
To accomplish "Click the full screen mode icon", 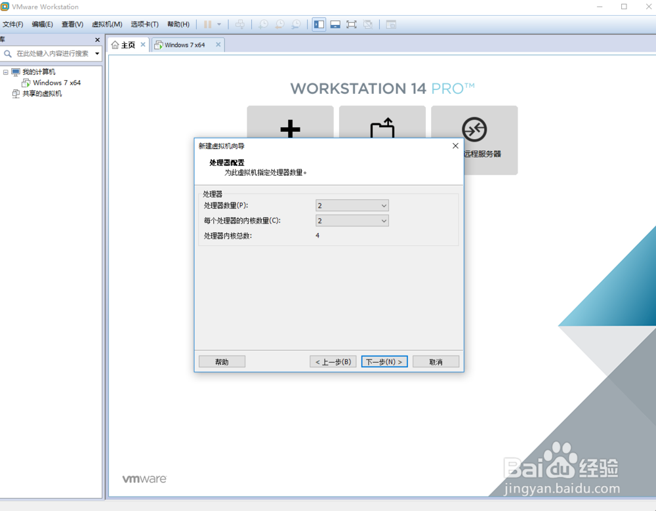I will pyautogui.click(x=352, y=24).
